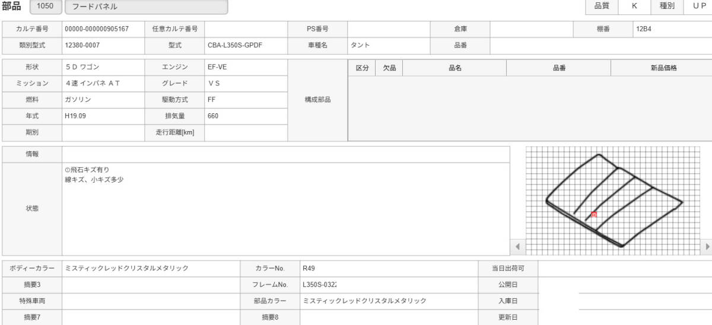
Task: Click the 欠品 column header
Action: (389, 68)
